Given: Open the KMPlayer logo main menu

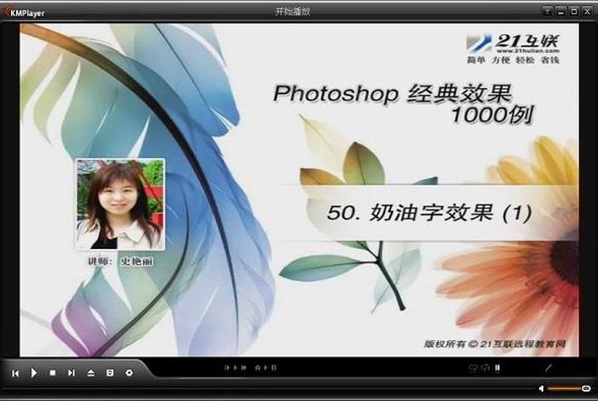Looking at the screenshot, I should point(24,12).
